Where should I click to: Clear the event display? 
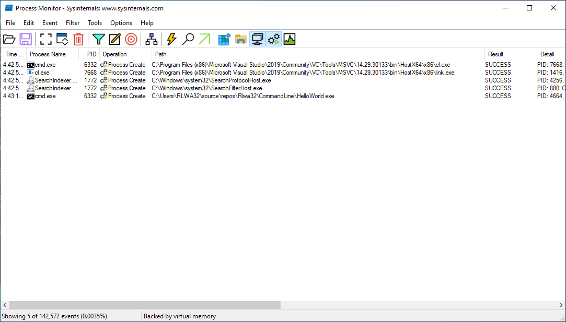(78, 39)
